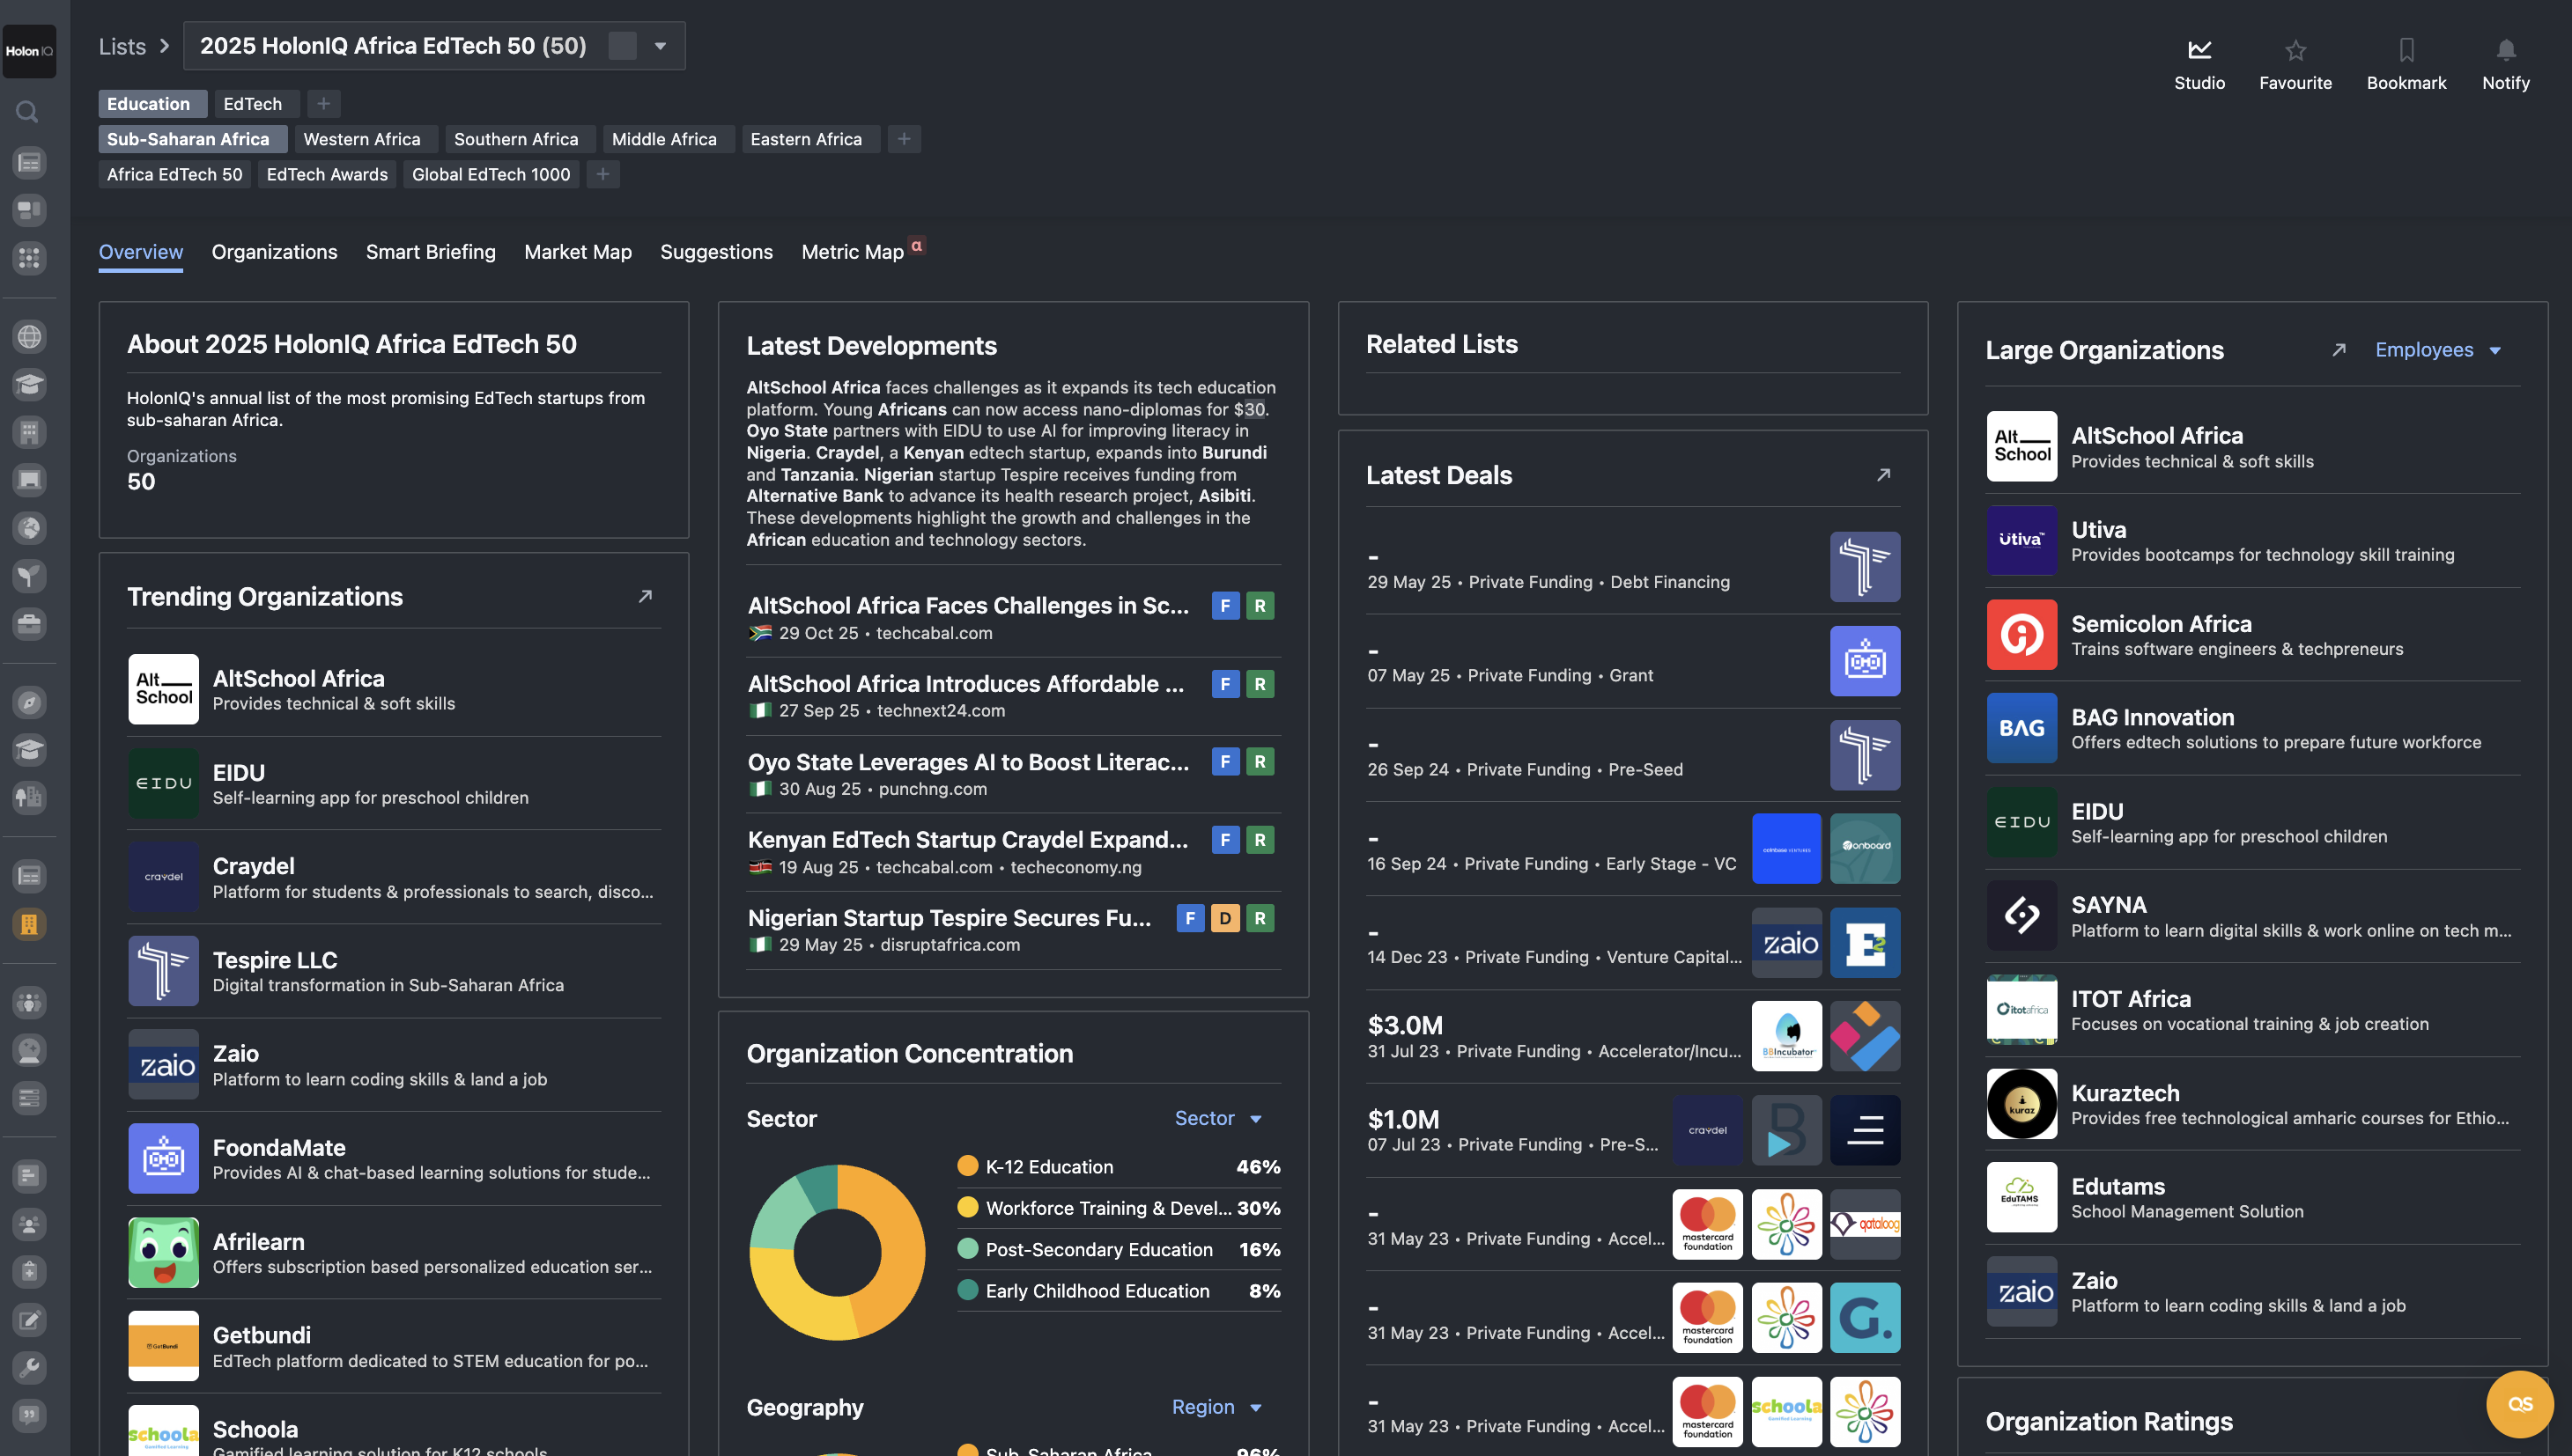Open Latest Deals with the expand arrow
This screenshot has width=2572, height=1456.
click(1882, 475)
